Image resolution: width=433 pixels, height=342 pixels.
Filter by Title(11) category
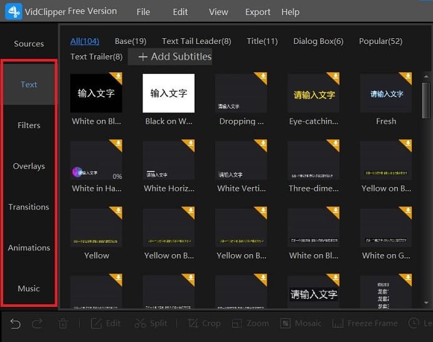coord(262,41)
